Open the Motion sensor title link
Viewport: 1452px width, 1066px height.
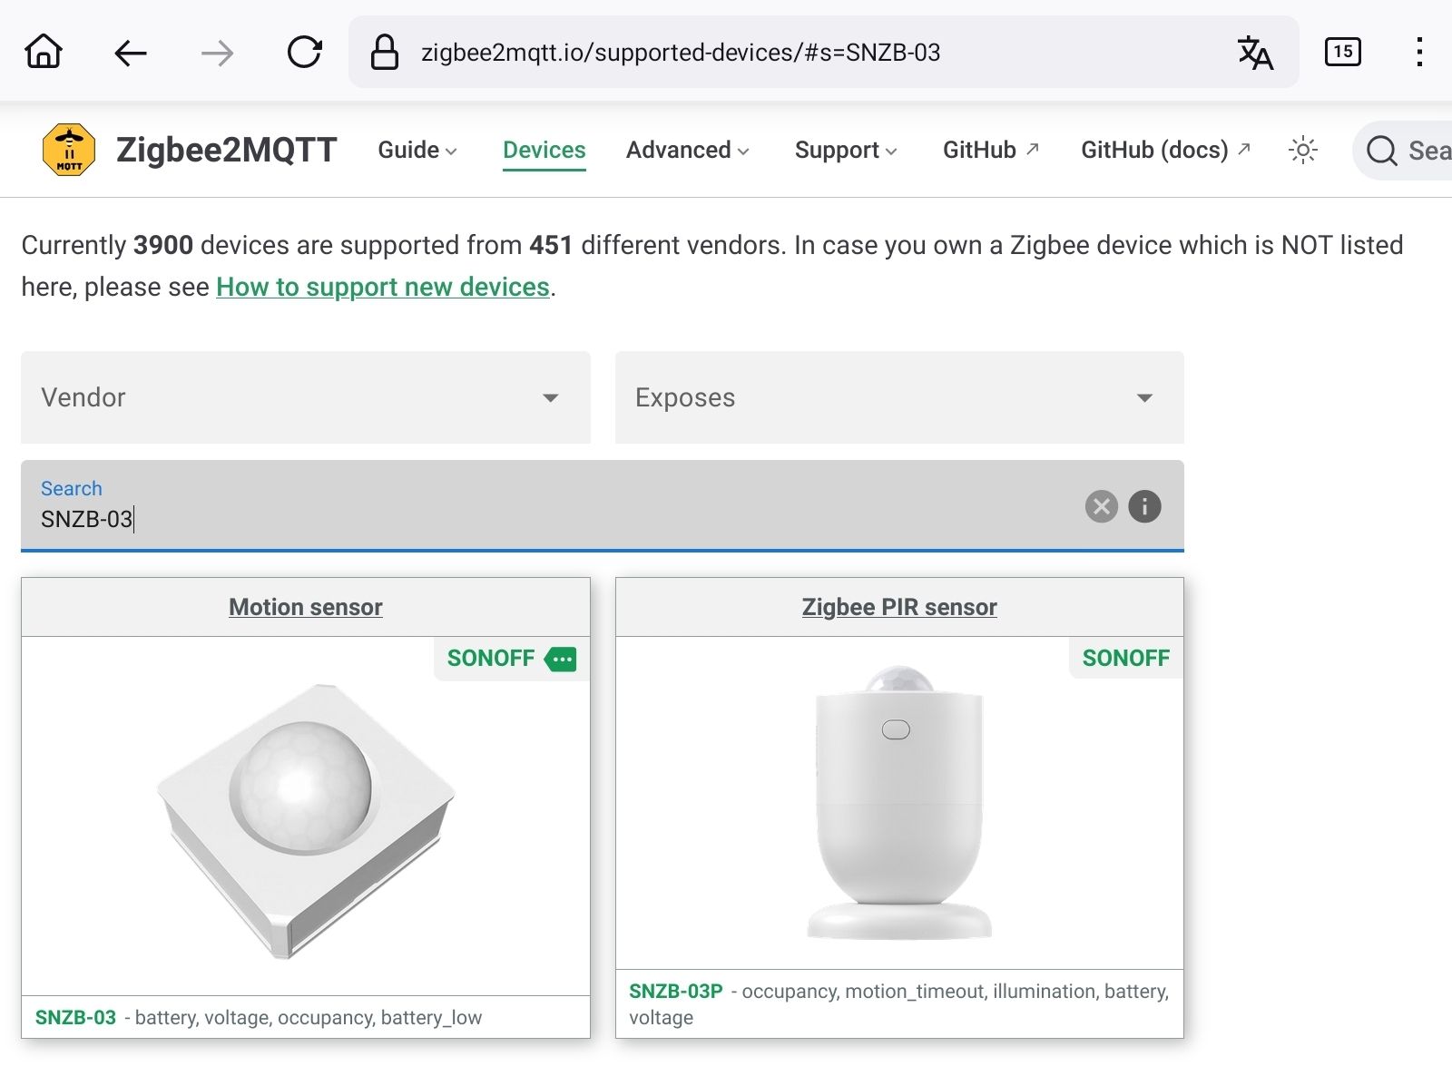[x=306, y=607]
